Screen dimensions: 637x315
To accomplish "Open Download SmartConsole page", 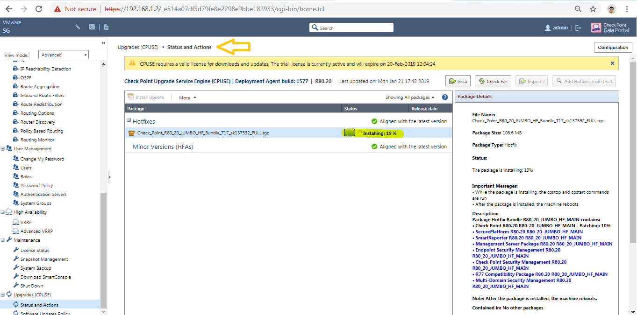I will [46, 277].
